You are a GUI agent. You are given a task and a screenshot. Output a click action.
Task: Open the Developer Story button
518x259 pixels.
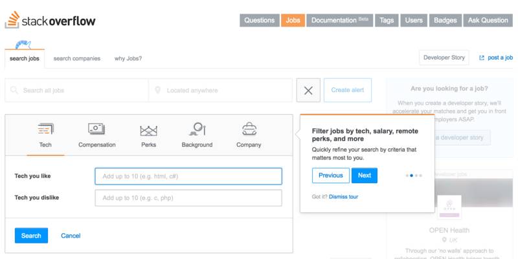[444, 58]
